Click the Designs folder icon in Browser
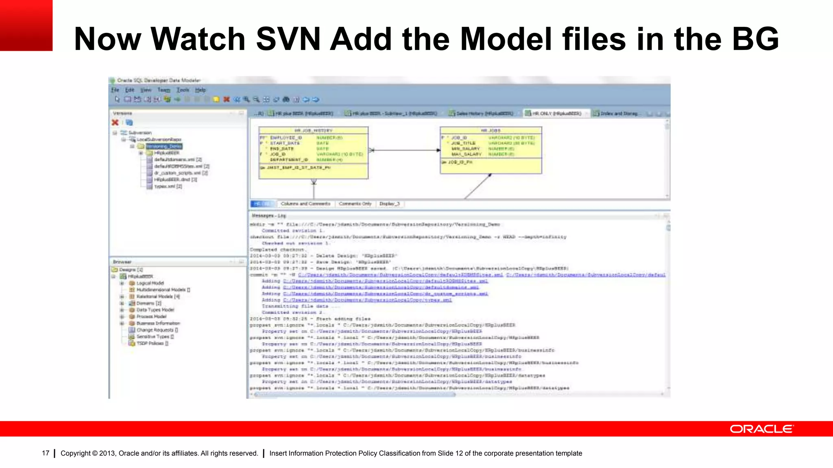This screenshot has height=468, width=833. [115, 270]
